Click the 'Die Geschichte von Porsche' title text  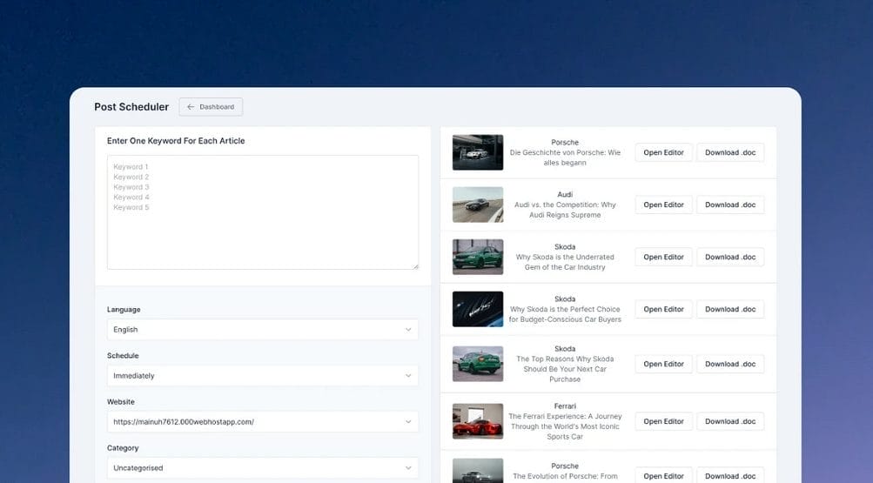pos(565,158)
